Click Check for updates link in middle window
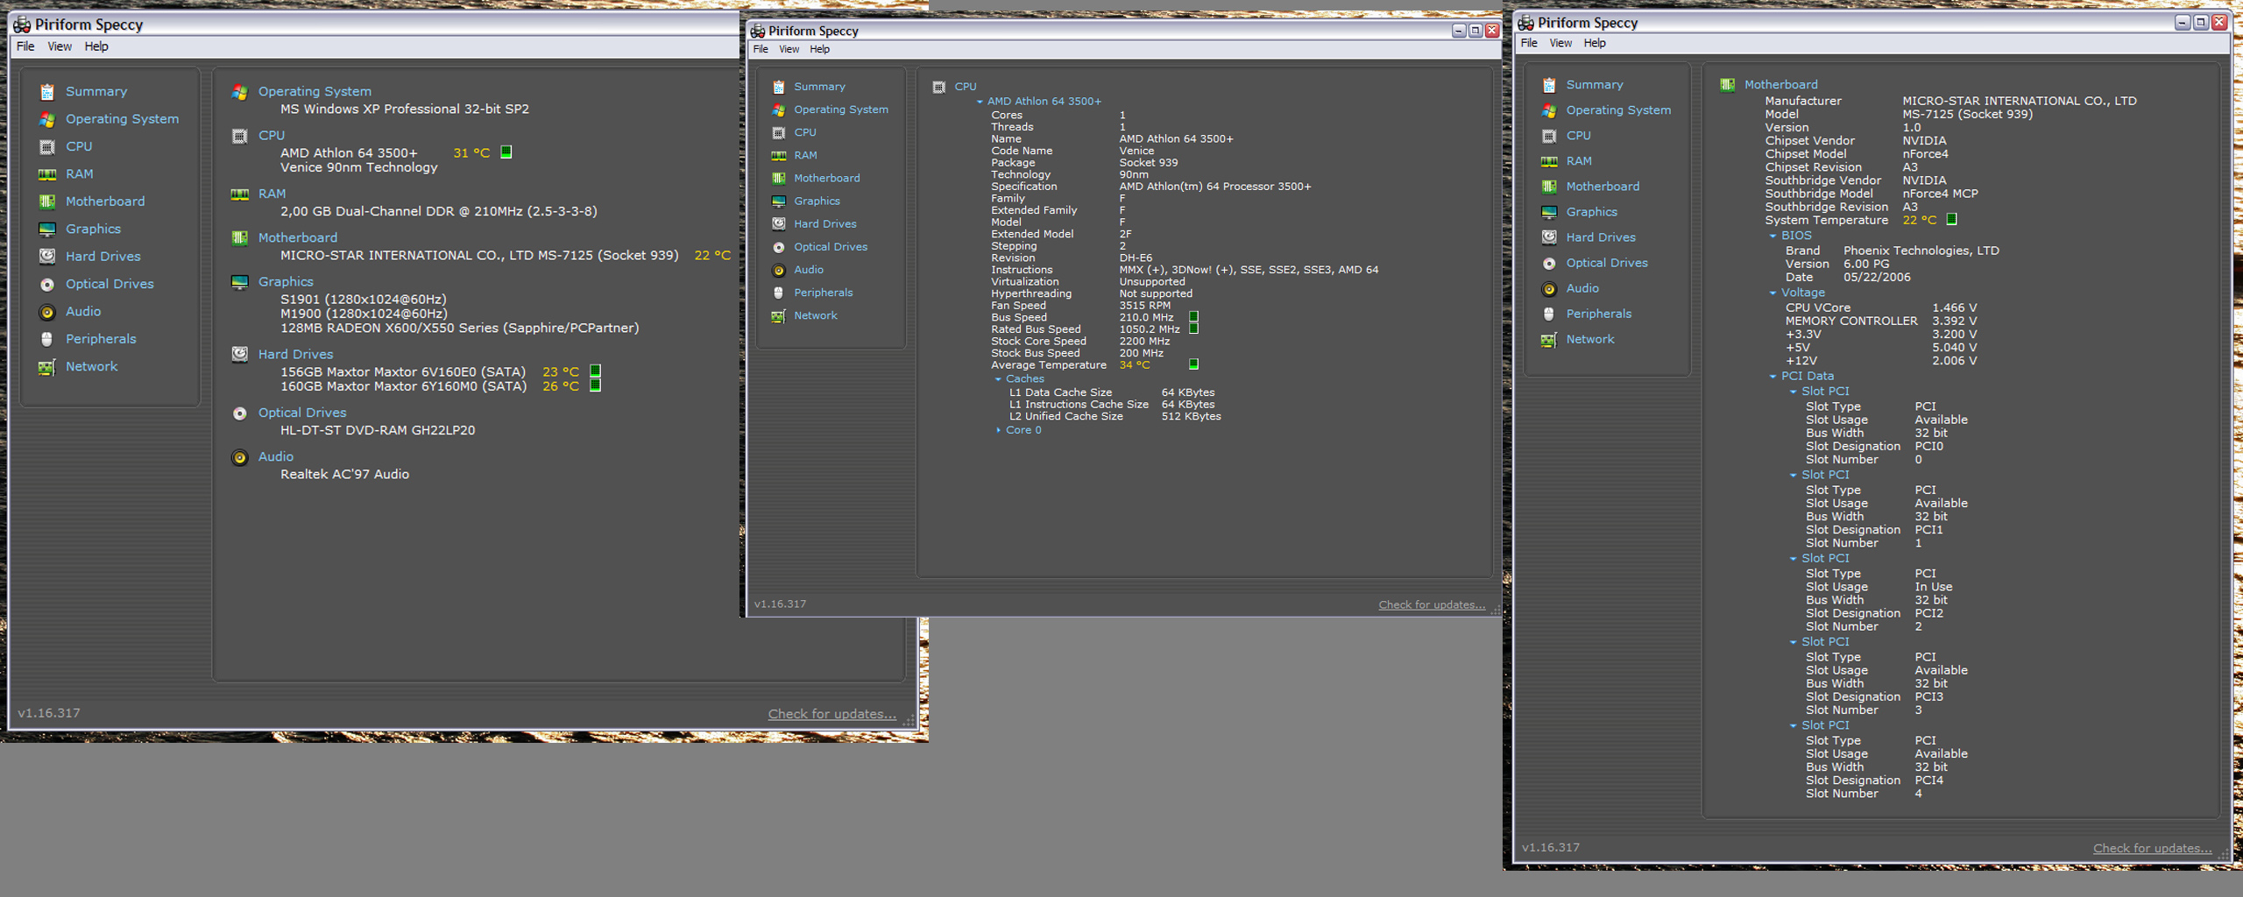 coord(1431,604)
